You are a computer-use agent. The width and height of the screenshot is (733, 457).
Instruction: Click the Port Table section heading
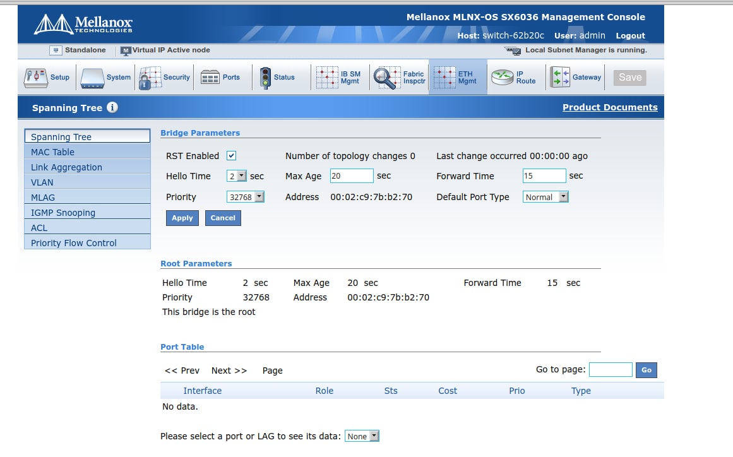pos(182,347)
